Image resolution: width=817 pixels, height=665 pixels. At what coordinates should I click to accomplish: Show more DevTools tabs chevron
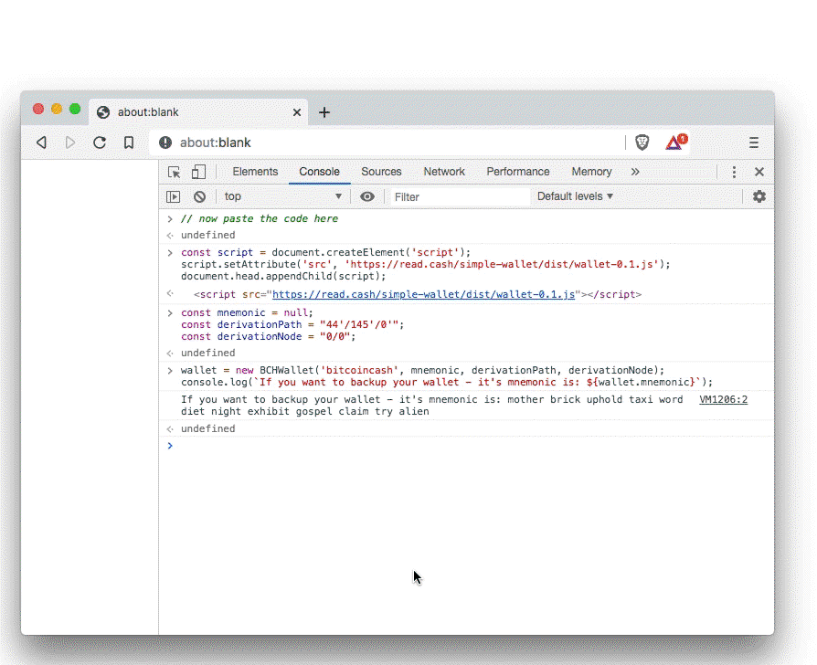(634, 172)
